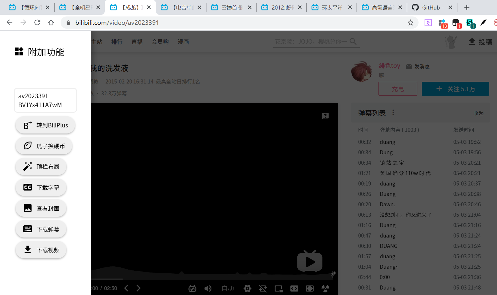The height and width of the screenshot is (295, 497).
Task: Click the volume speaker icon
Action: 208,288
